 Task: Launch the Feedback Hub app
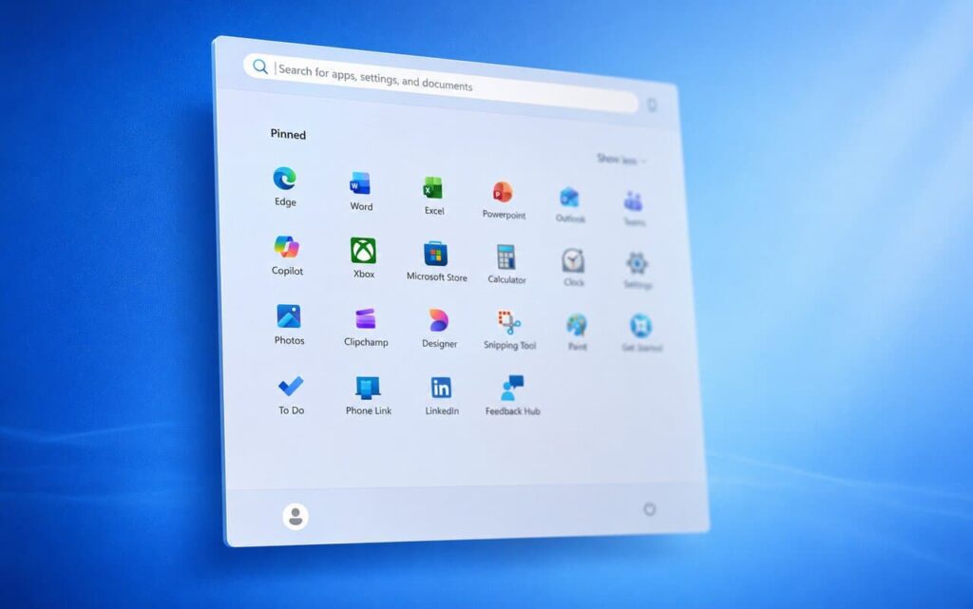pyautogui.click(x=512, y=389)
